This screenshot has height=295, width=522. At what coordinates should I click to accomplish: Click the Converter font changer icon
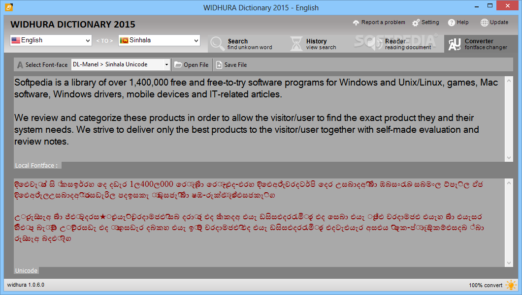point(455,44)
